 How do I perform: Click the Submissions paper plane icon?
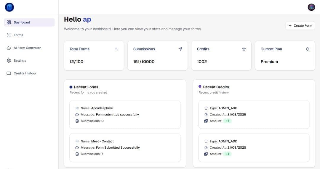[x=180, y=49]
